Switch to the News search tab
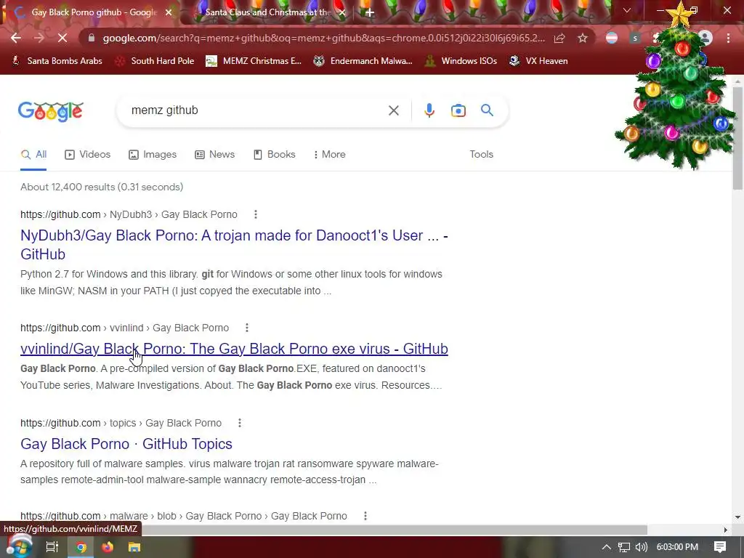The height and width of the screenshot is (558, 744). click(215, 154)
